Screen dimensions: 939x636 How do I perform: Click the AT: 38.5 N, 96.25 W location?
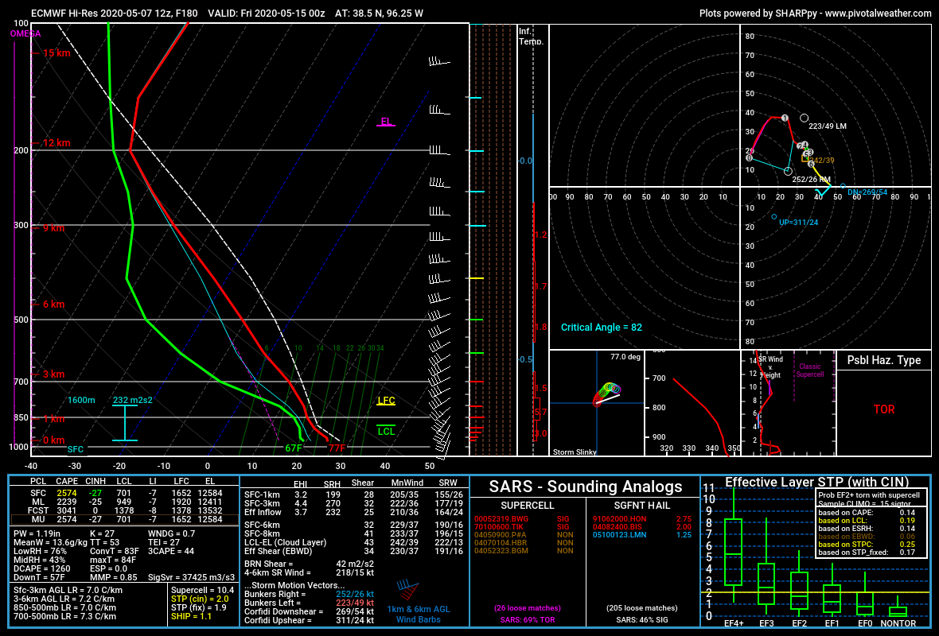(x=379, y=14)
